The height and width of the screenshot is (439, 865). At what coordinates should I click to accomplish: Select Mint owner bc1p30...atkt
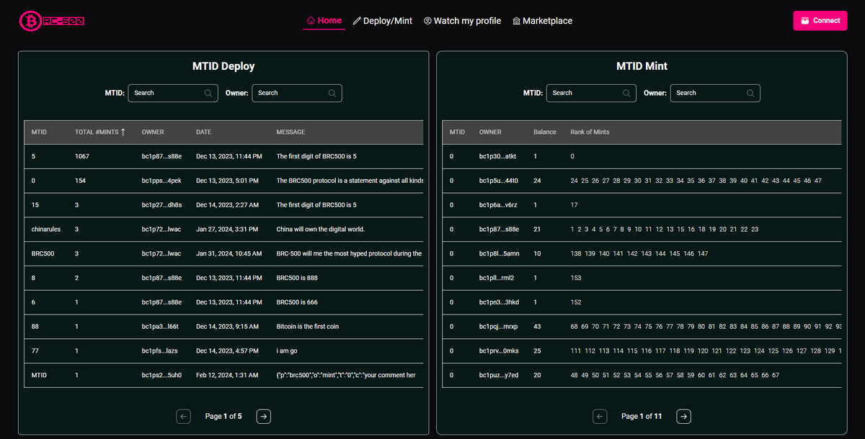click(x=497, y=156)
